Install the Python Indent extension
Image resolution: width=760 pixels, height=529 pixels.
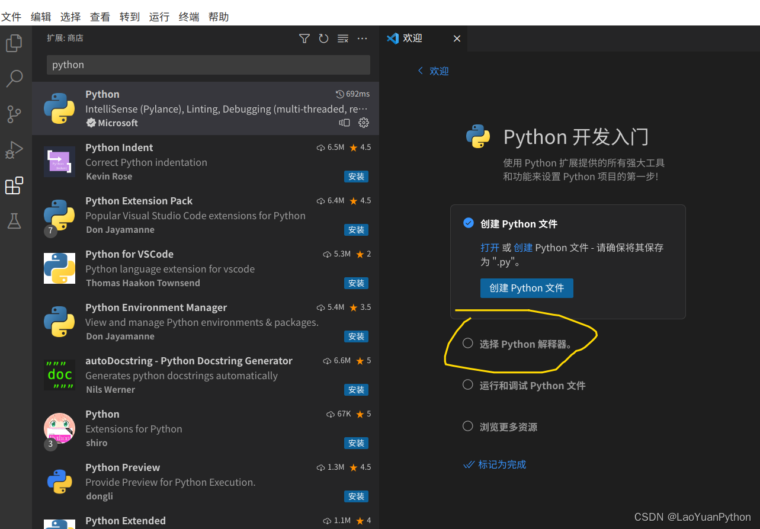[x=357, y=177]
